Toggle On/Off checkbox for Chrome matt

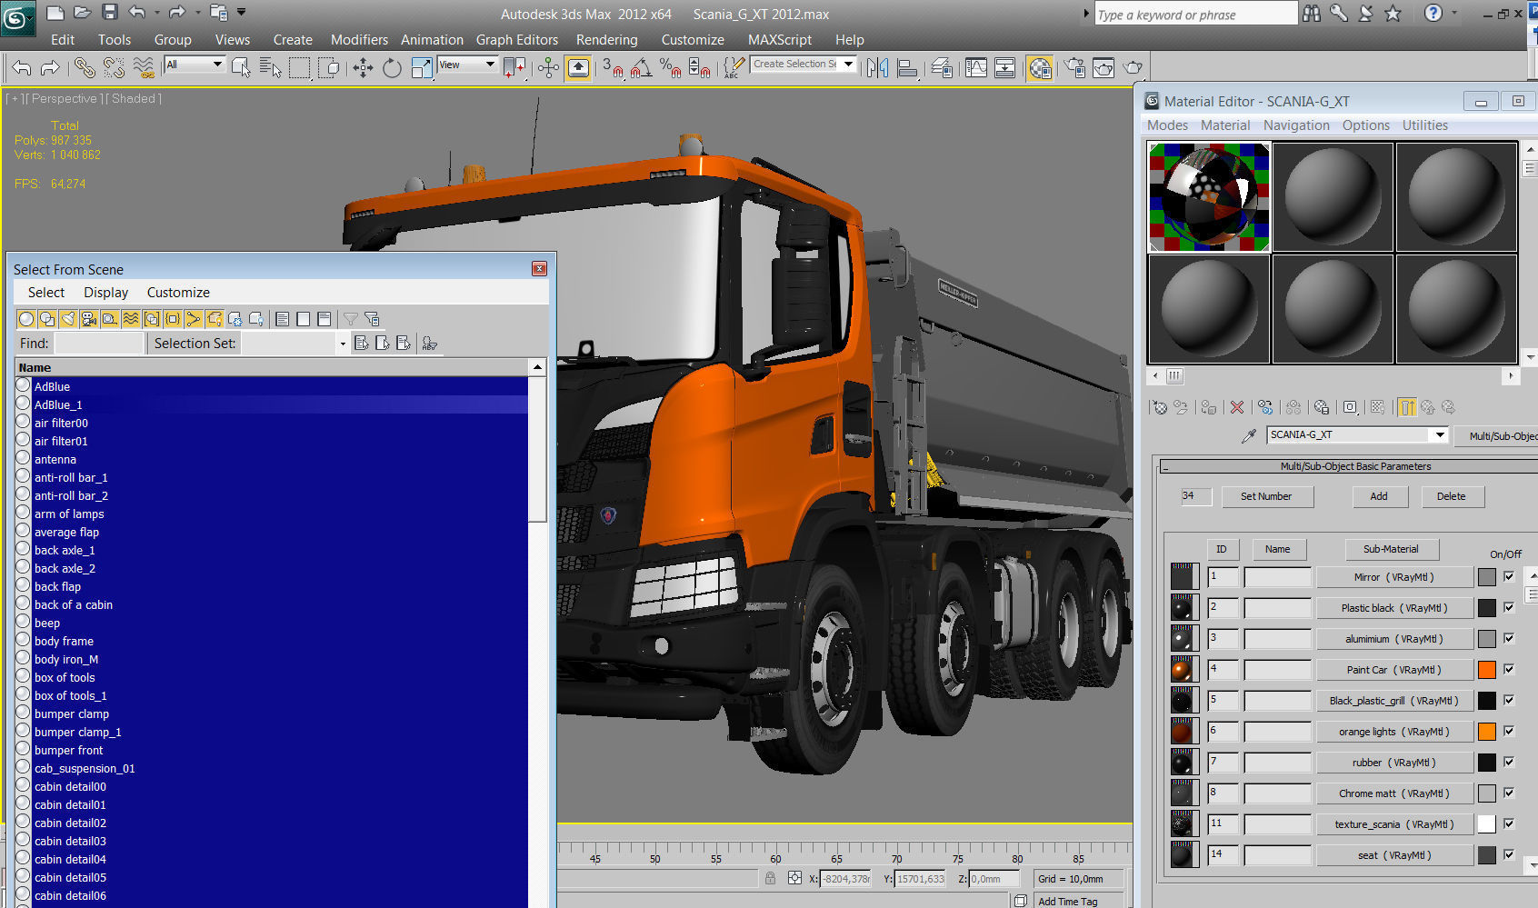[x=1509, y=793]
